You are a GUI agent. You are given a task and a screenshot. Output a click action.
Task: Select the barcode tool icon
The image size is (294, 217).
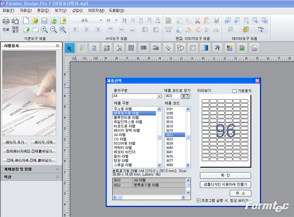coord(144,48)
